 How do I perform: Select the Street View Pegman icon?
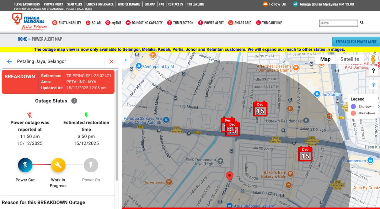[374, 59]
